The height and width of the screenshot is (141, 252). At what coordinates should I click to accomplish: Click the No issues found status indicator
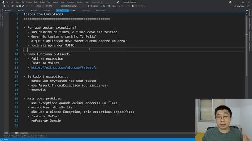[x=22, y=133]
